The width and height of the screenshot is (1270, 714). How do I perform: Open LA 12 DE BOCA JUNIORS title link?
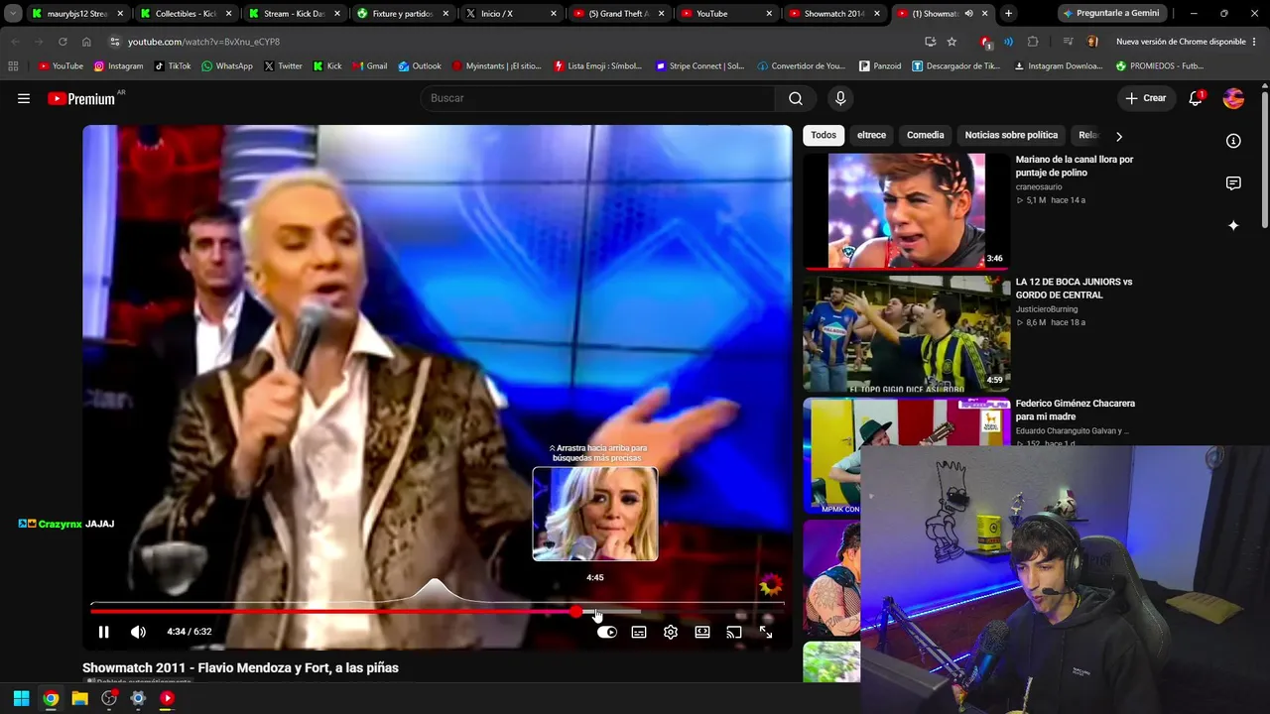tap(1074, 289)
